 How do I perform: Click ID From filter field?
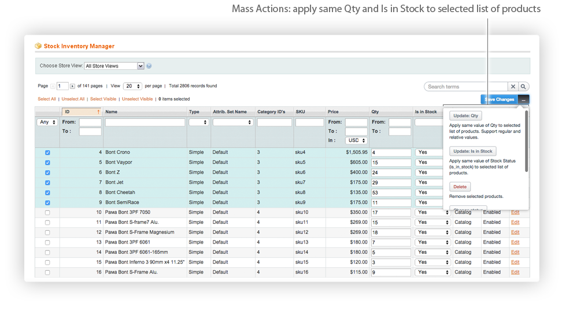pyautogui.click(x=90, y=122)
